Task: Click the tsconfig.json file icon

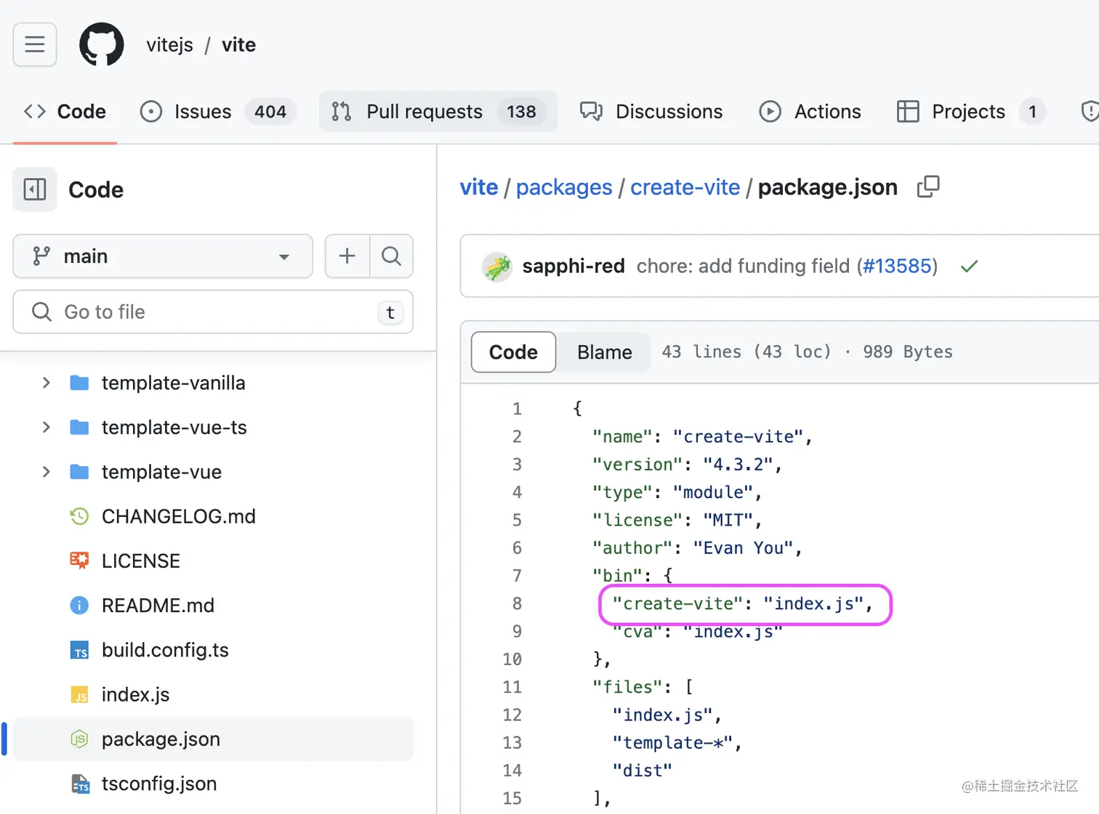Action: click(x=80, y=784)
